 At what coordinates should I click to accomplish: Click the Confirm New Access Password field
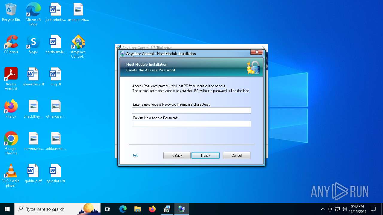pyautogui.click(x=191, y=124)
